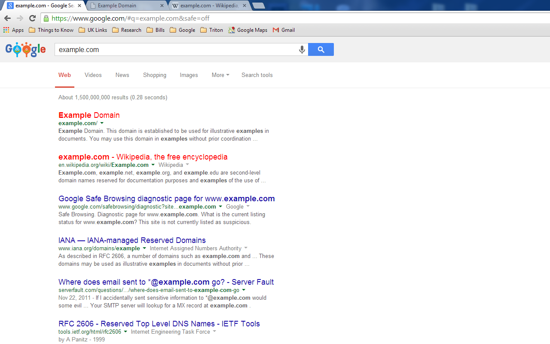This screenshot has height=344, width=550.
Task: Open the example.com Wikipedia result link
Action: (143, 157)
